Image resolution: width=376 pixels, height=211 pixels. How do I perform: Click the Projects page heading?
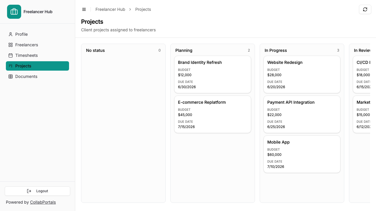(x=92, y=22)
